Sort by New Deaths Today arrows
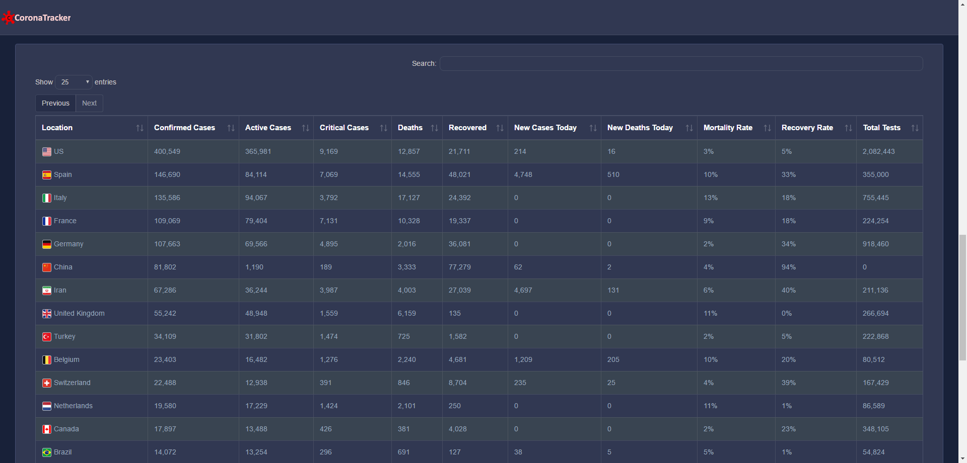This screenshot has width=967, height=463. 689,128
